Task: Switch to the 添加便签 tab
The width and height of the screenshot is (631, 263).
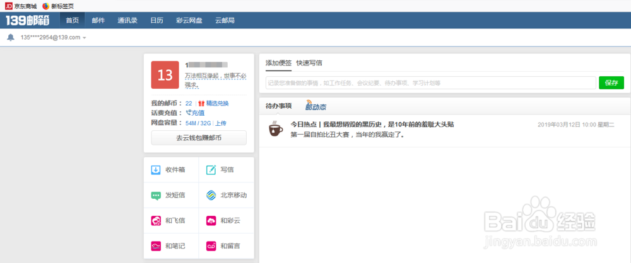Action: coord(278,63)
